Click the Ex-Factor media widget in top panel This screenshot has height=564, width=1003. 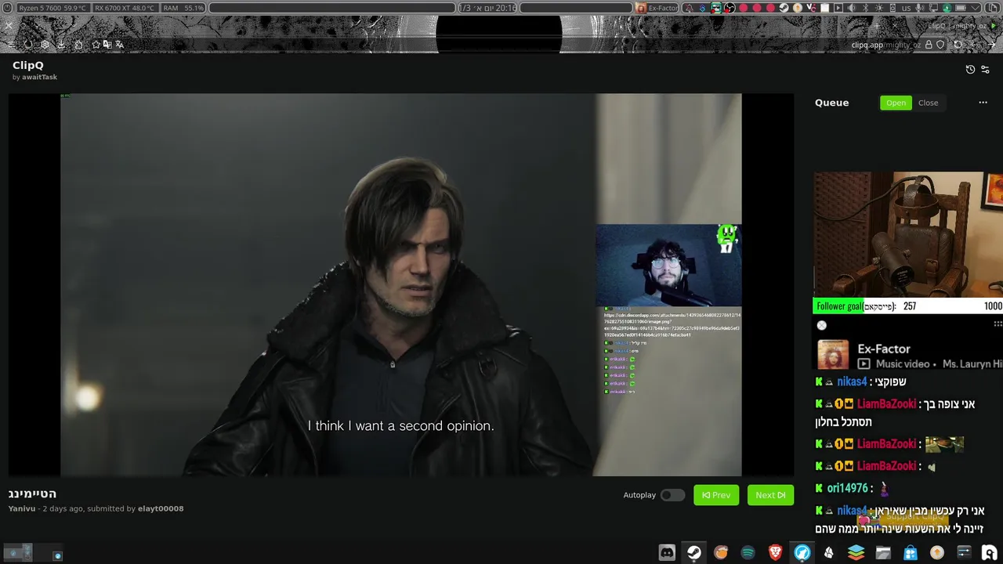pos(657,8)
